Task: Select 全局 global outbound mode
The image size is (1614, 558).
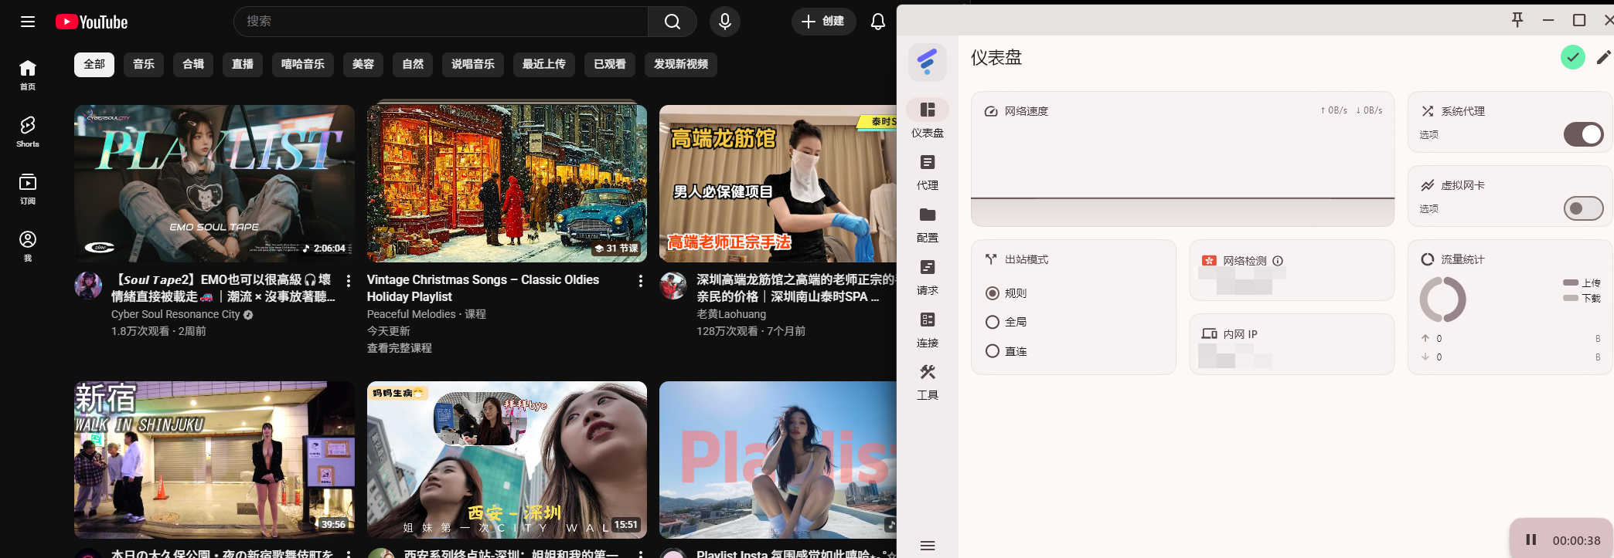Action: coord(993,322)
